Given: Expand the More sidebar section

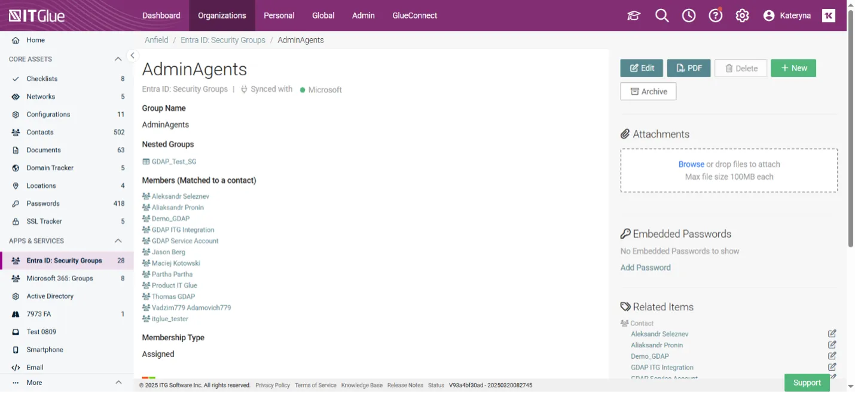Looking at the screenshot, I should 118,383.
